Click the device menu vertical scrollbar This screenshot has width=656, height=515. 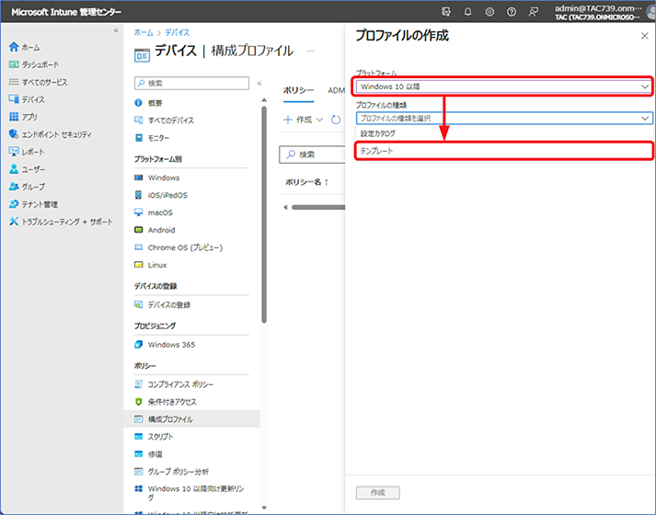click(264, 214)
